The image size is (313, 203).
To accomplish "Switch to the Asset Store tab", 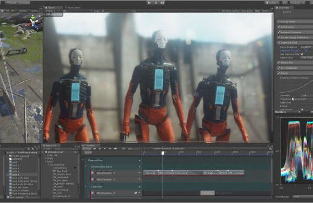I will [73, 8].
